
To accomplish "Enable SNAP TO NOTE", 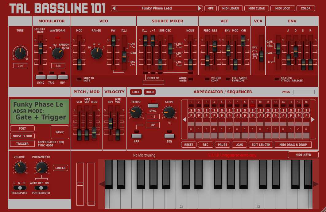I will coord(79,79).
